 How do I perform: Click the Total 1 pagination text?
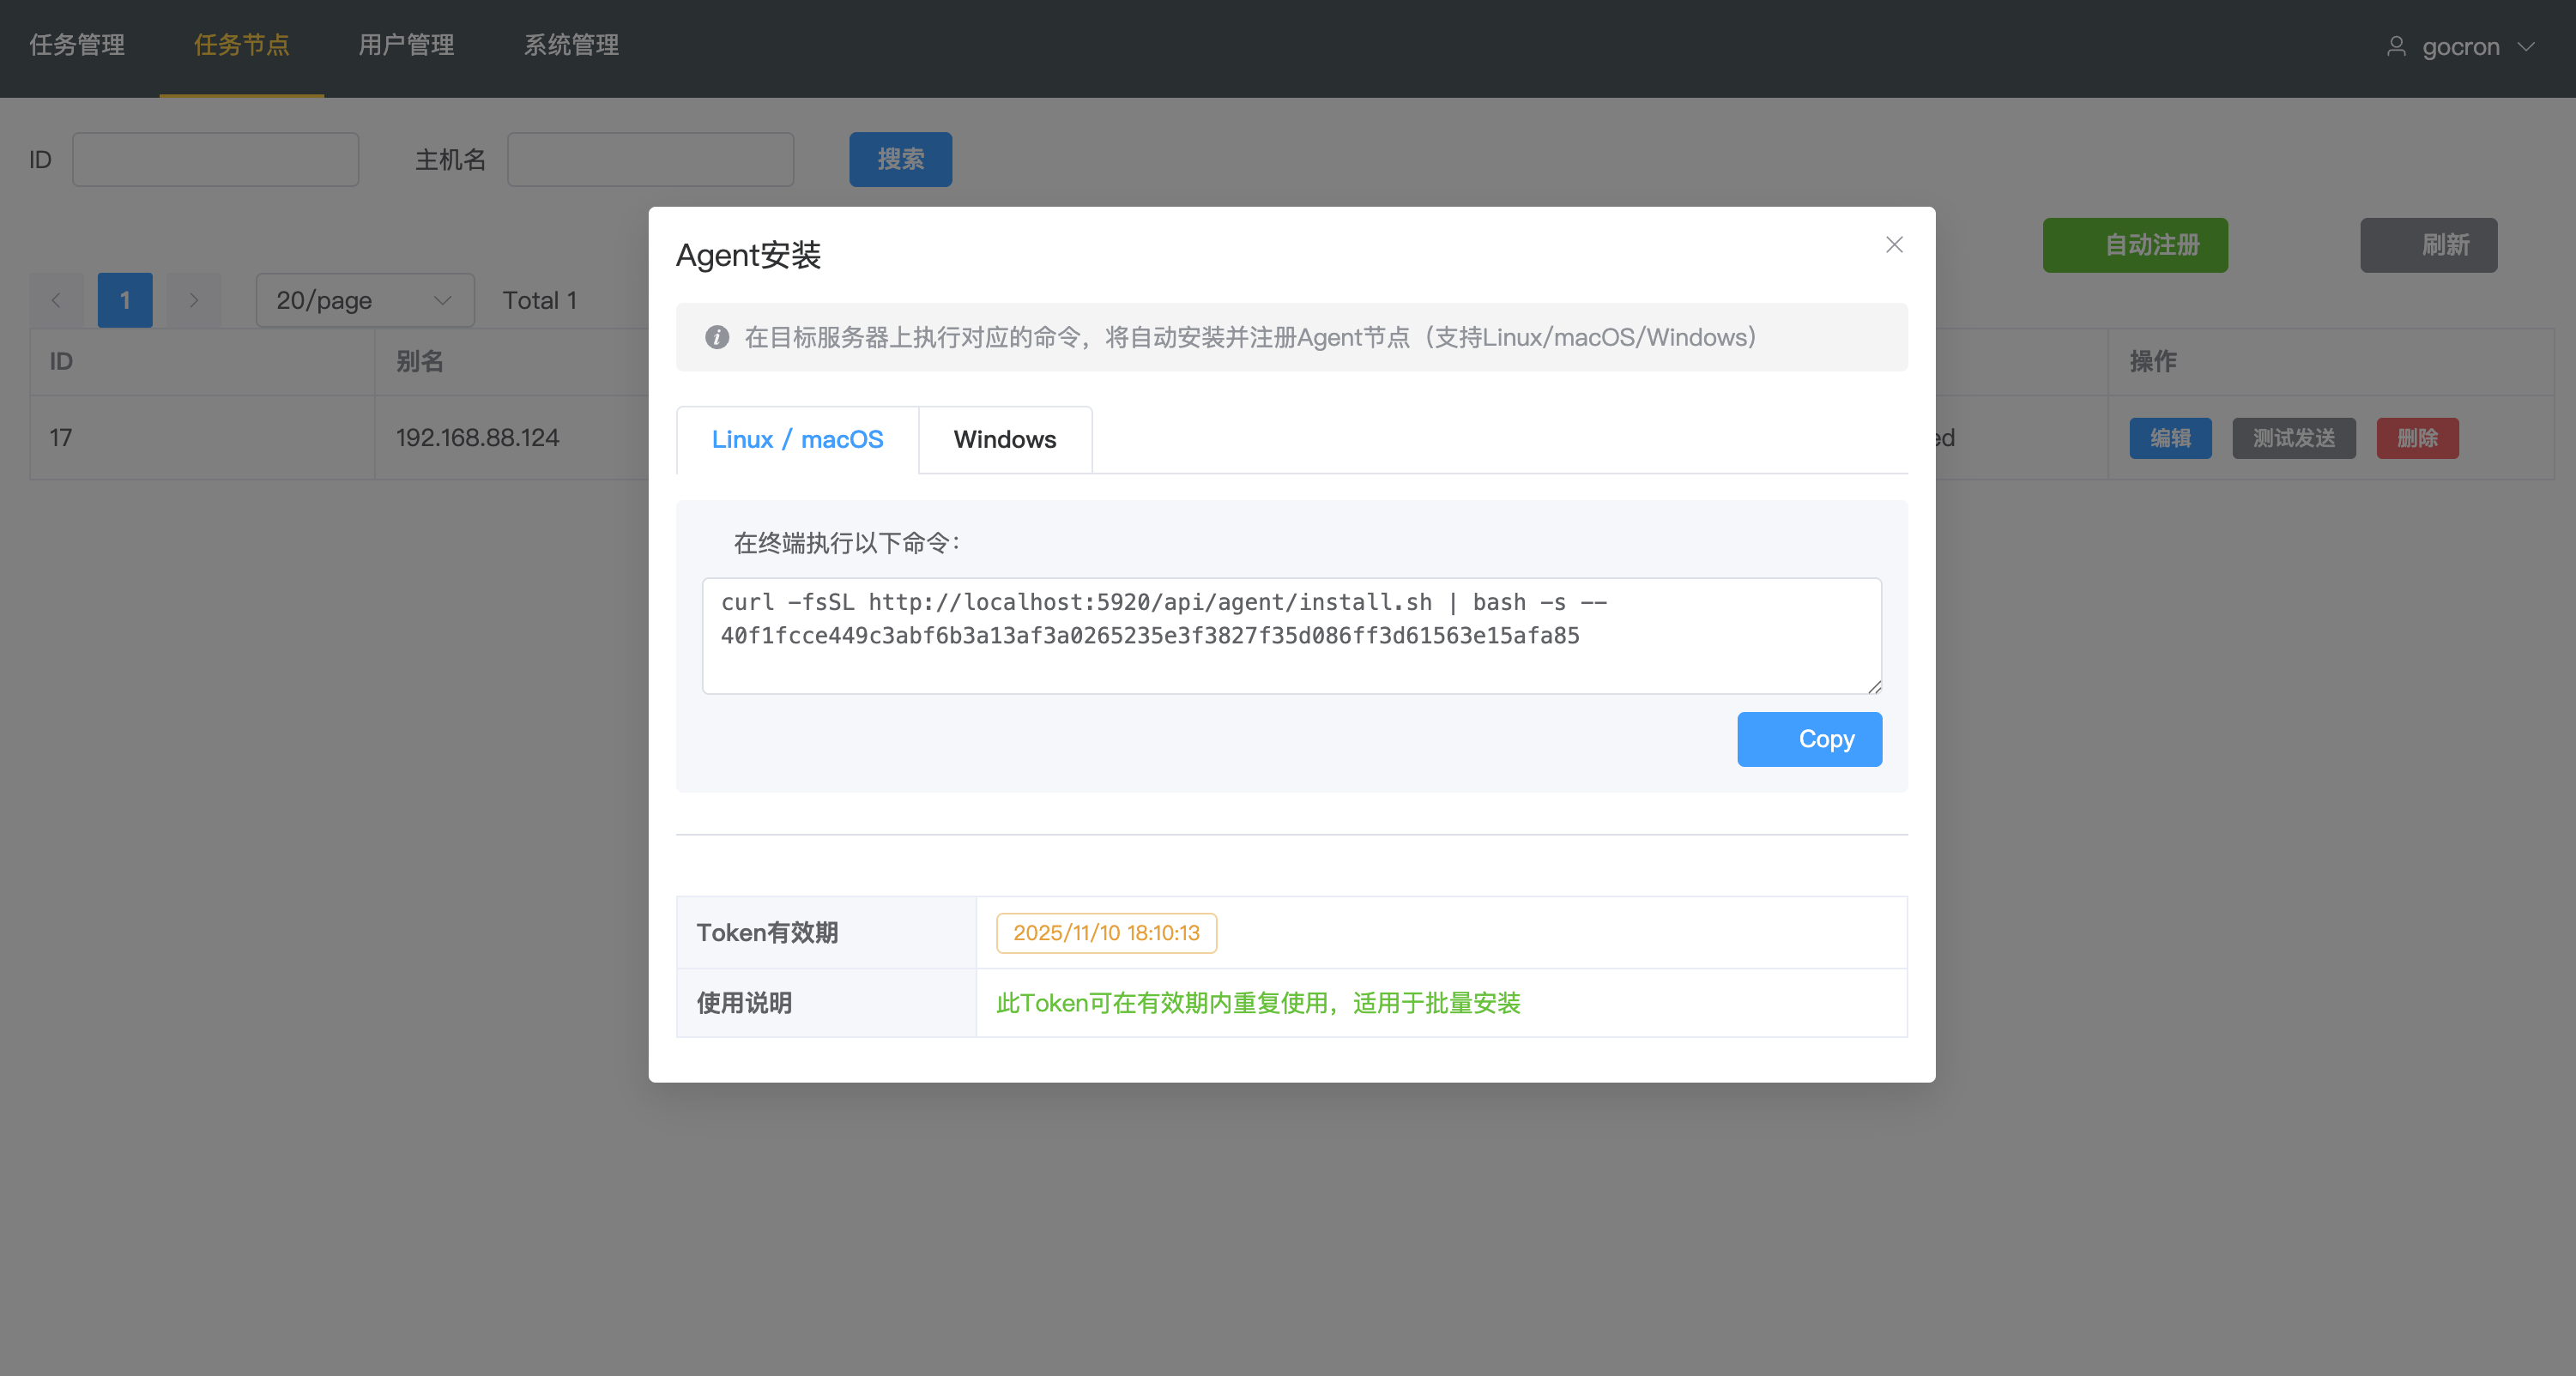click(x=540, y=300)
